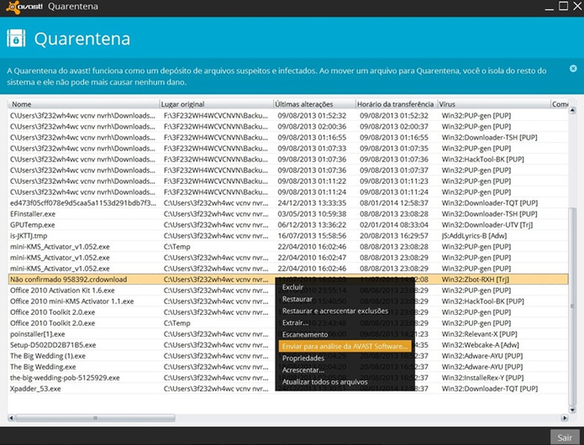The width and height of the screenshot is (584, 445).
Task: Select the EFinstaller.exe row
Action: tap(288, 214)
